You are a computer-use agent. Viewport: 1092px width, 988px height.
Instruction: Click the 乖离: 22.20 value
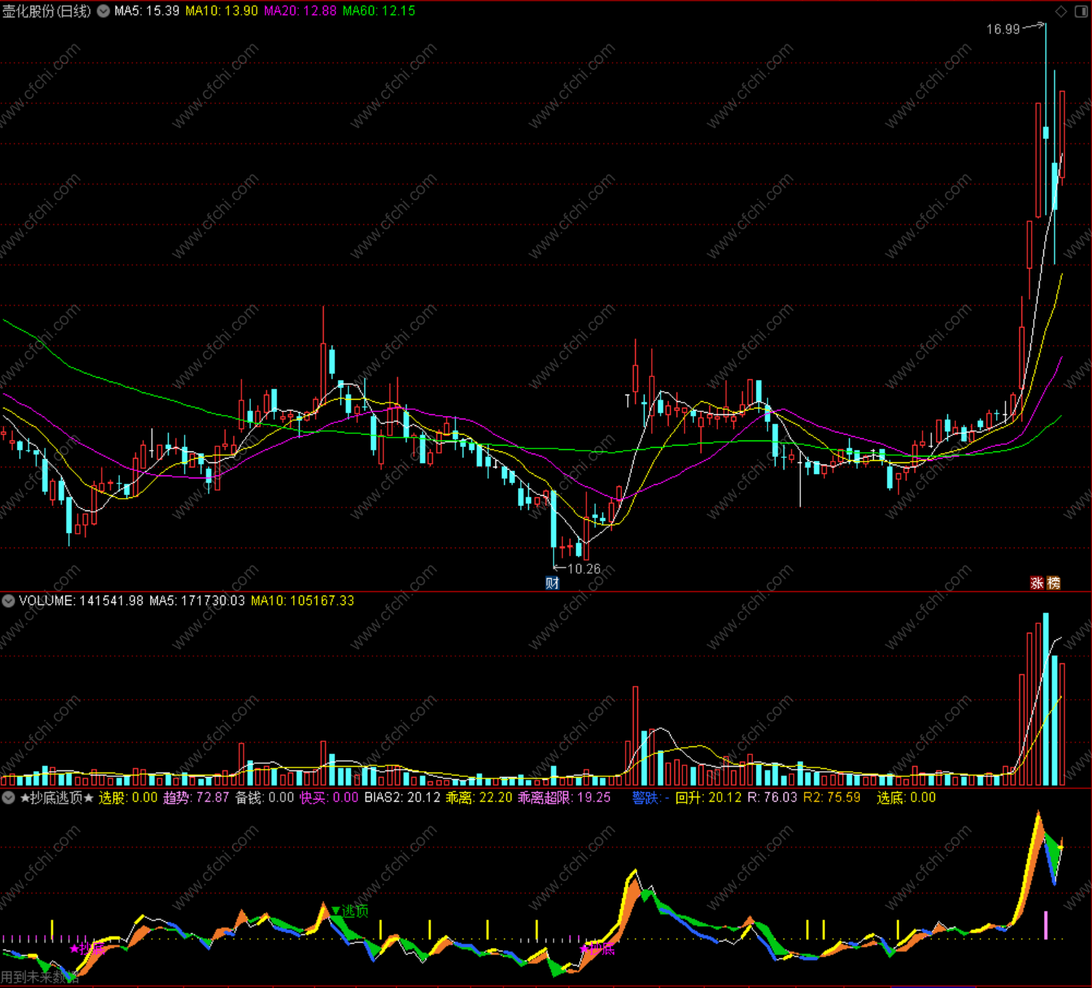tap(479, 797)
